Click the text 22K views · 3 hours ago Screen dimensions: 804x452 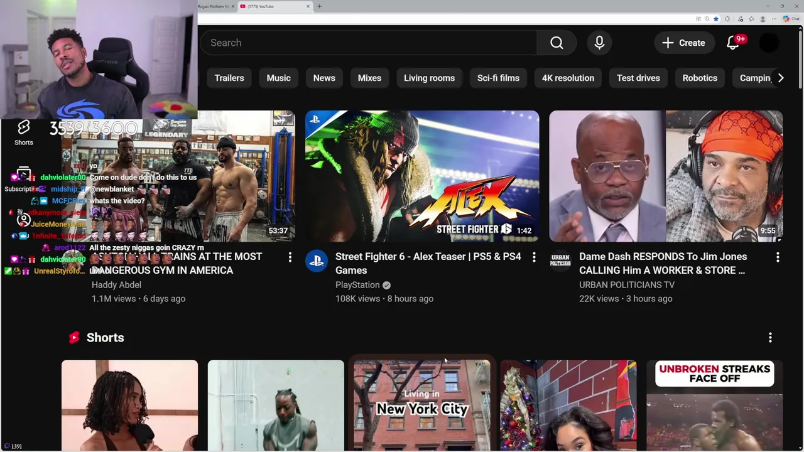(626, 299)
